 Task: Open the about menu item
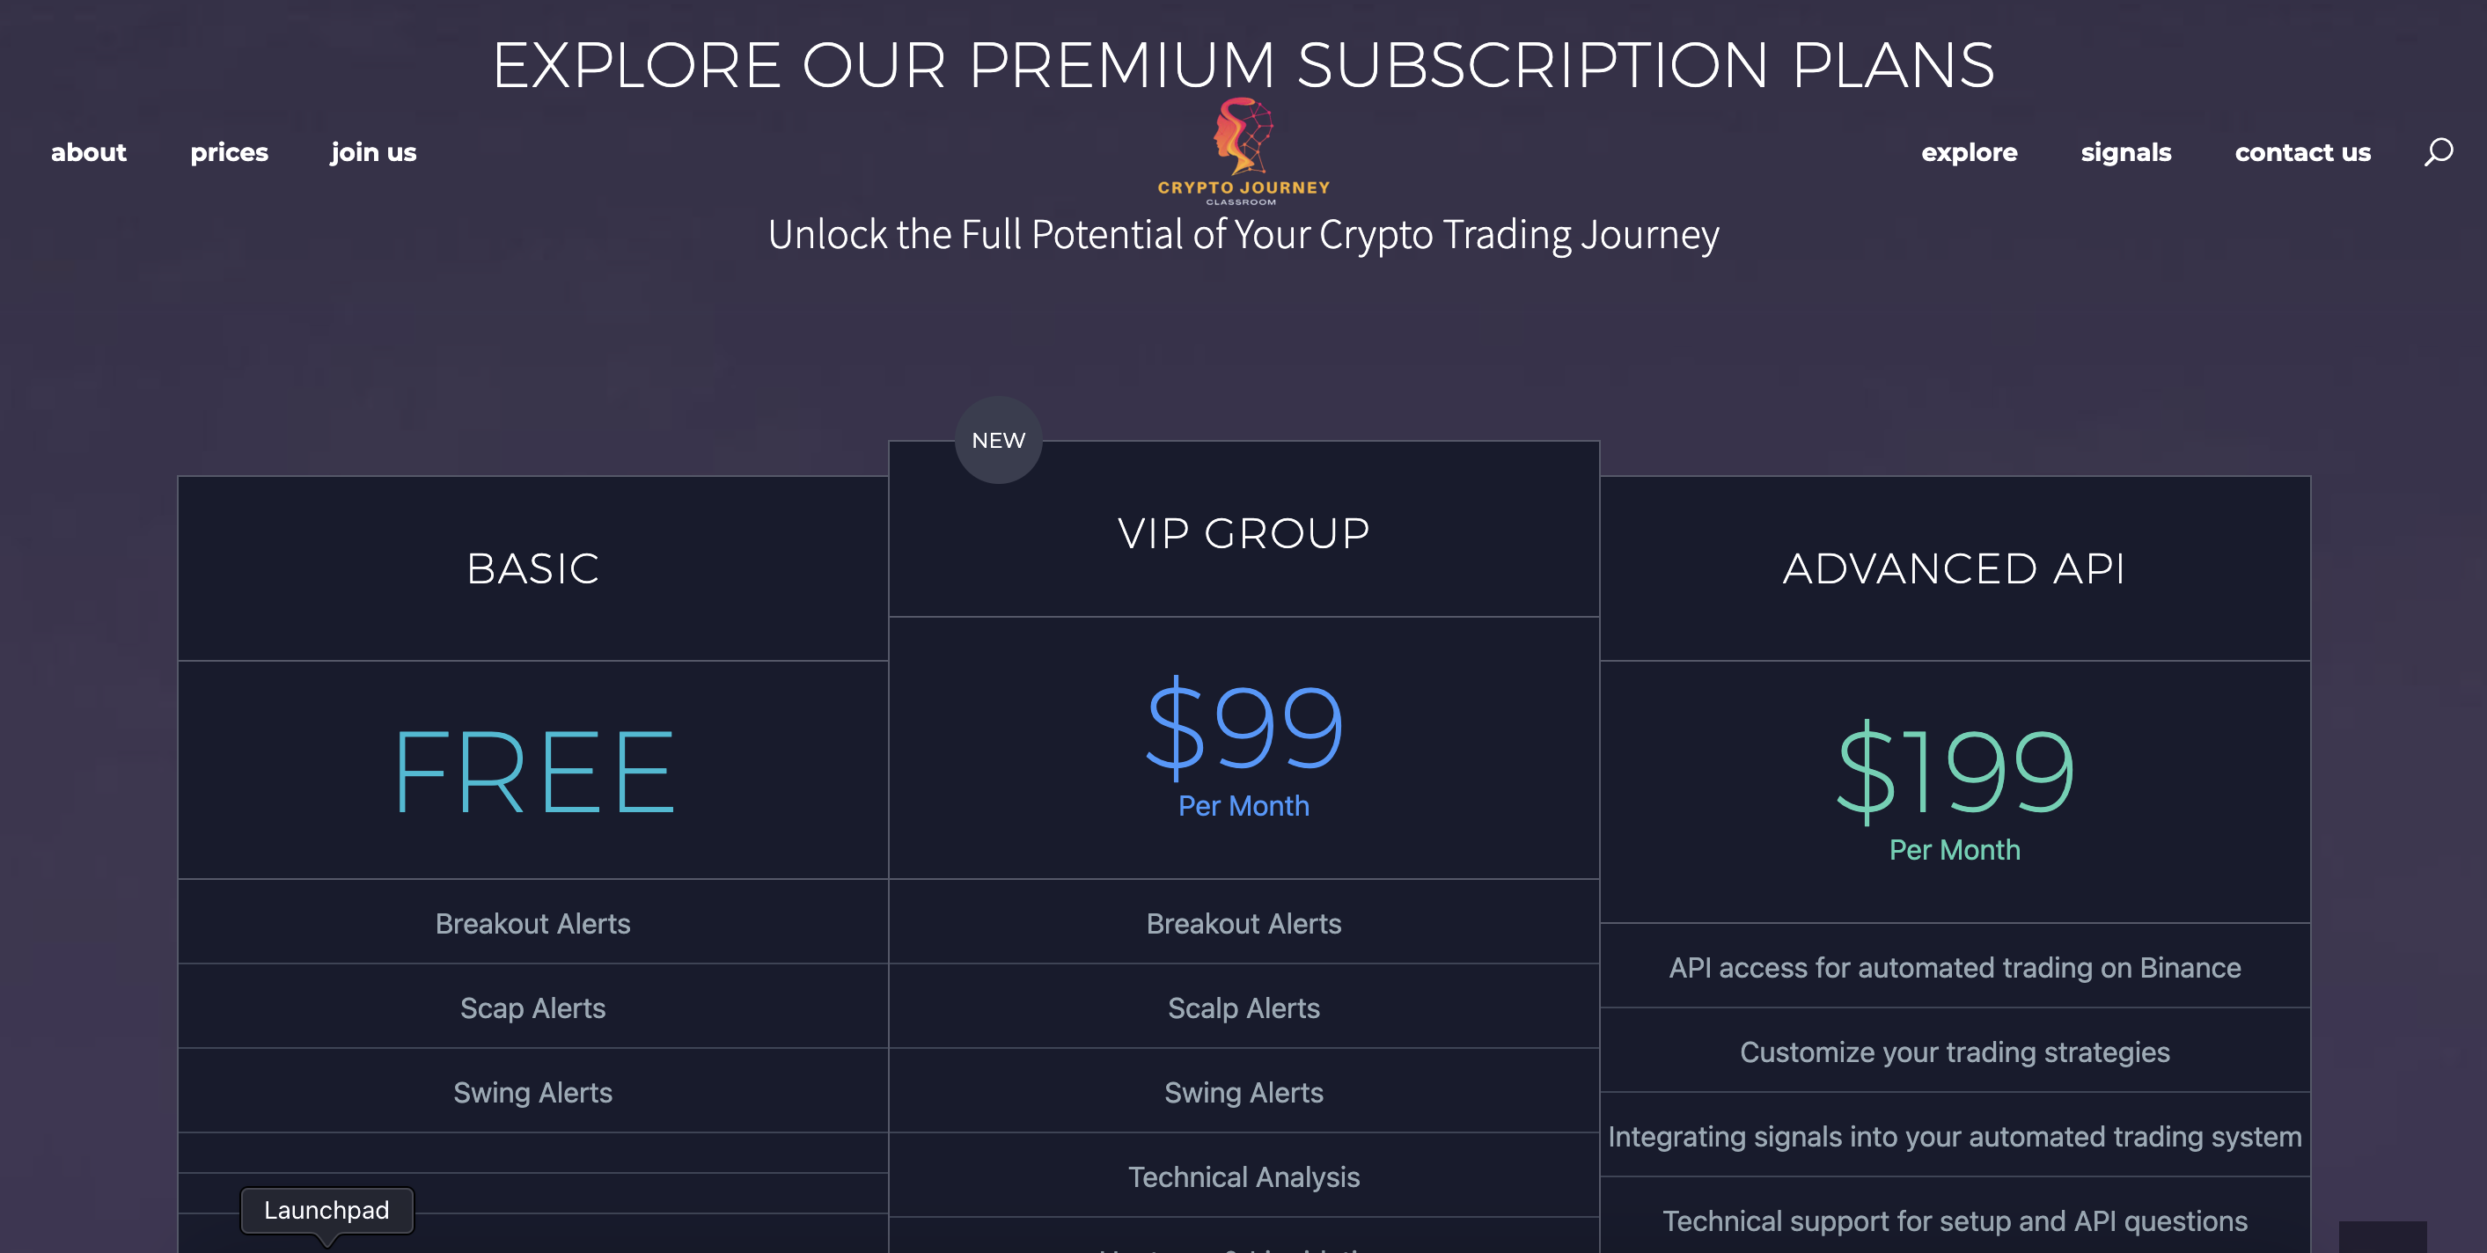89,152
